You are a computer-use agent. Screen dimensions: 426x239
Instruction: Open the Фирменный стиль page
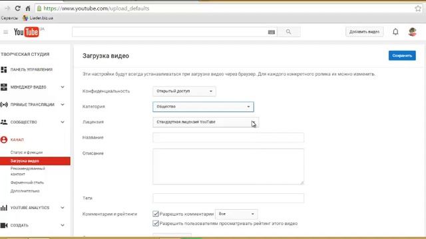(x=27, y=183)
